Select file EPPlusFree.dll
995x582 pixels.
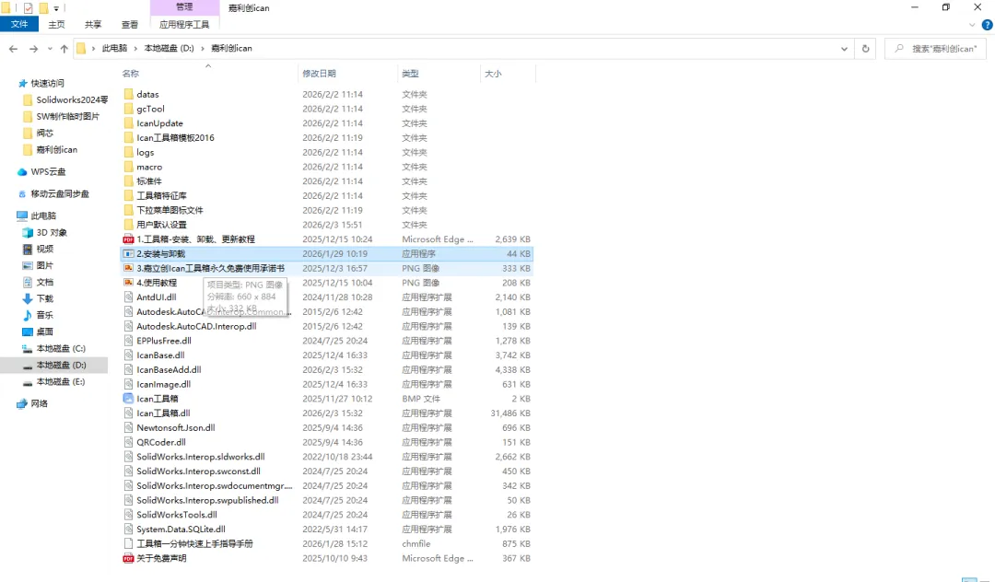click(164, 341)
